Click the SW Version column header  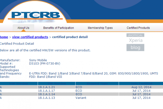57,84
